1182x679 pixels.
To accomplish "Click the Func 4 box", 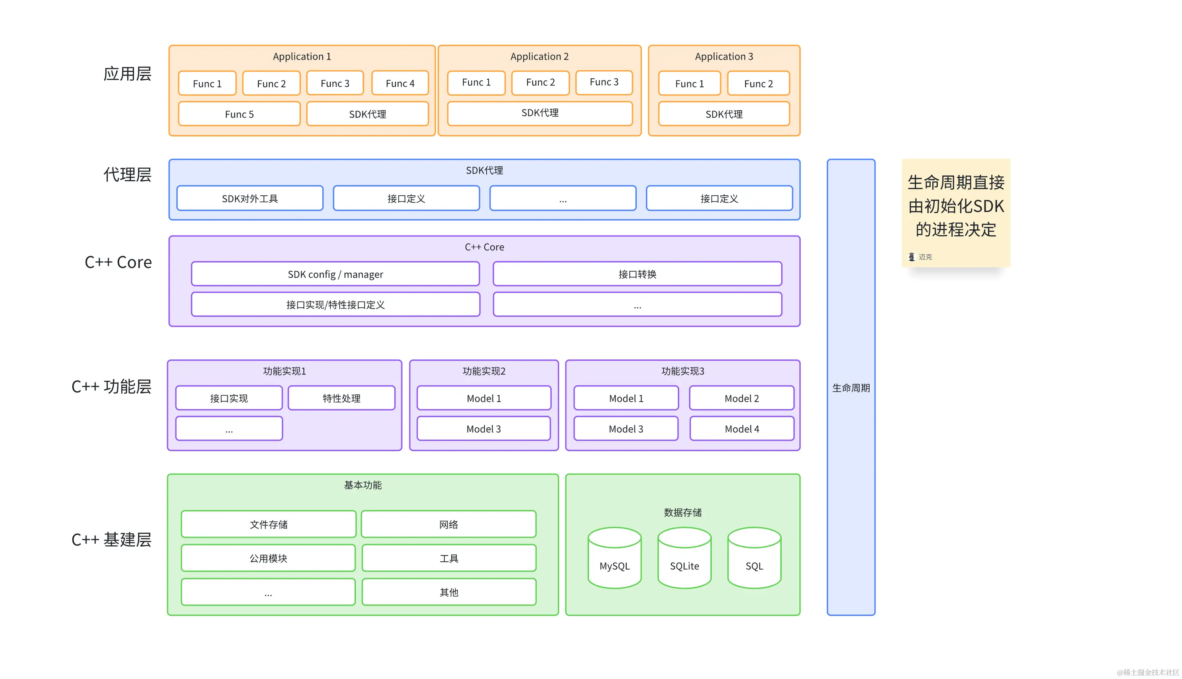I will coord(400,83).
